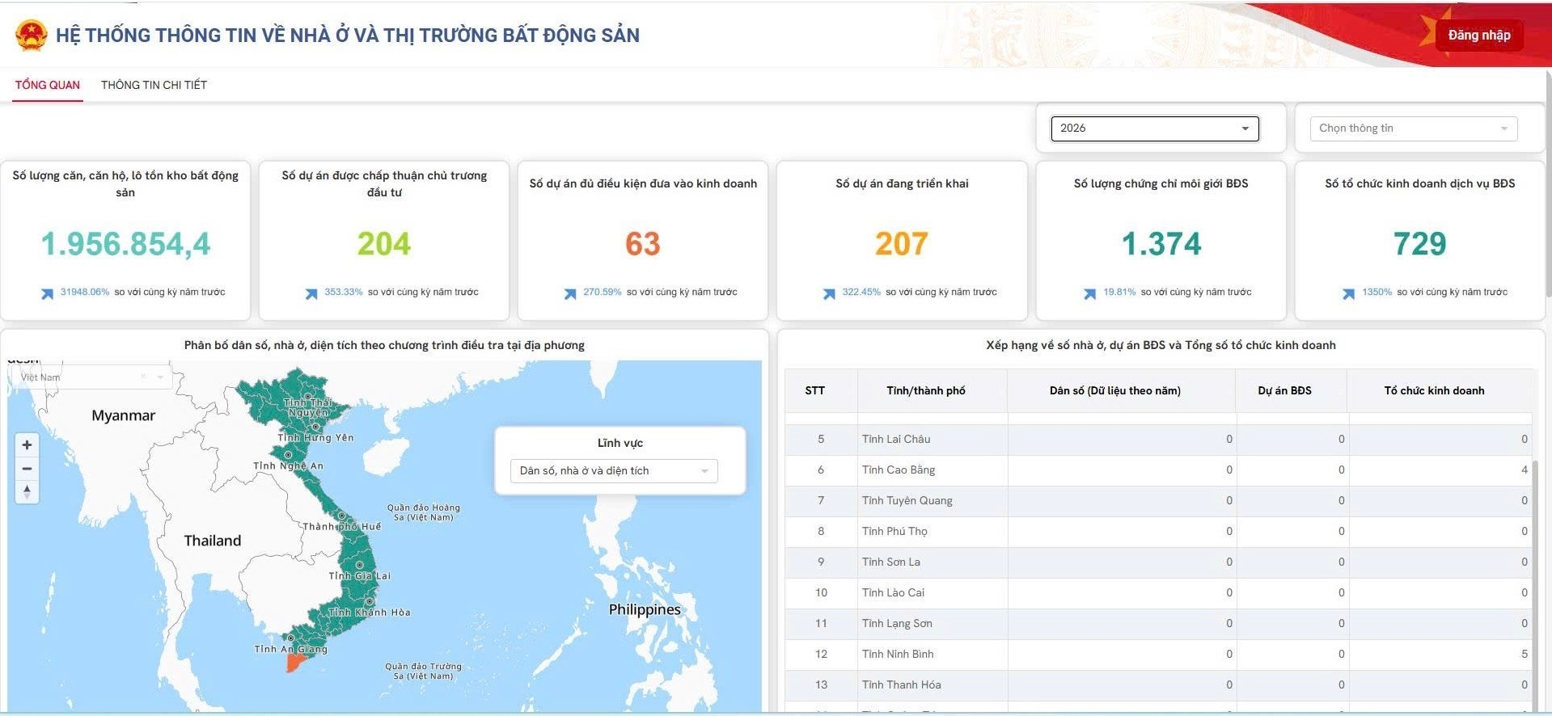Select the orange highlighted province on map

point(295,663)
